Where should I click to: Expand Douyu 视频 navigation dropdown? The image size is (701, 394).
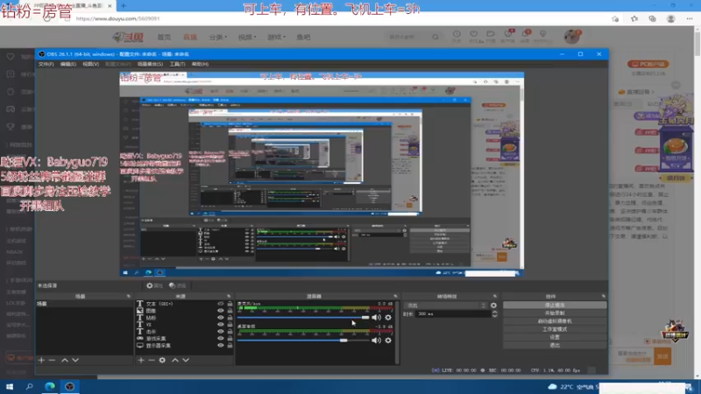click(247, 37)
